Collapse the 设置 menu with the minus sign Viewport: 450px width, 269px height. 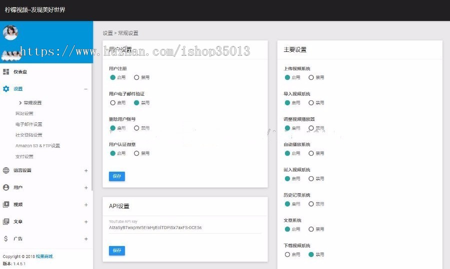point(86,89)
